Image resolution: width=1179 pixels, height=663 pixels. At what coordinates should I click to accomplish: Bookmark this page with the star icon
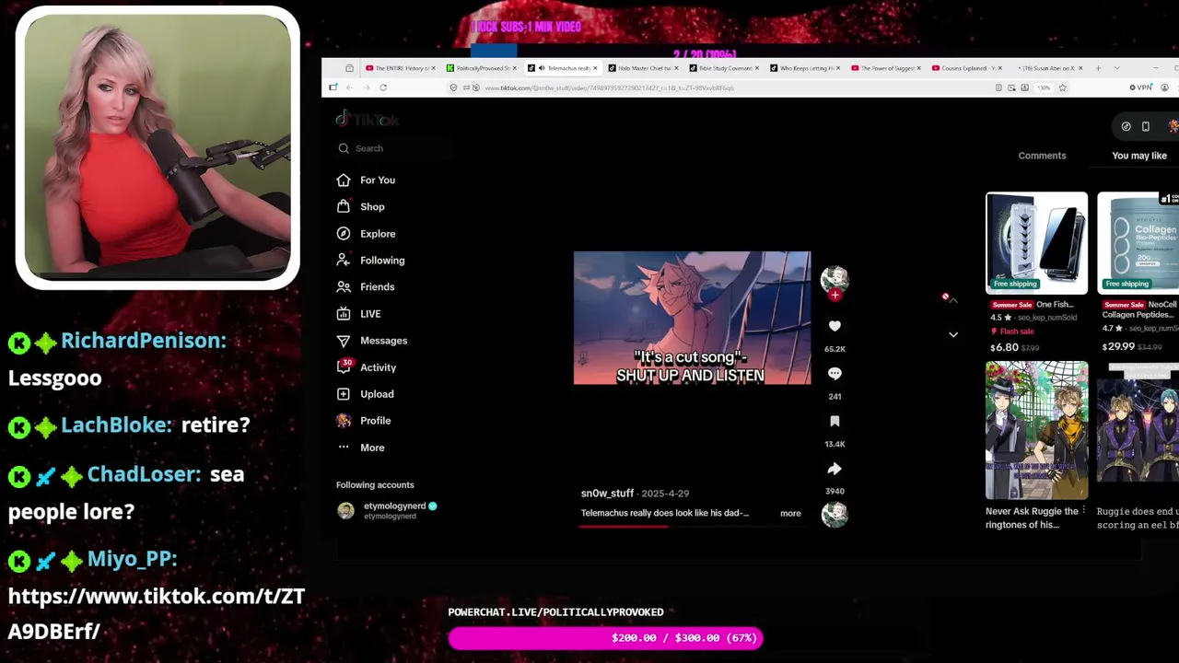tap(1062, 87)
